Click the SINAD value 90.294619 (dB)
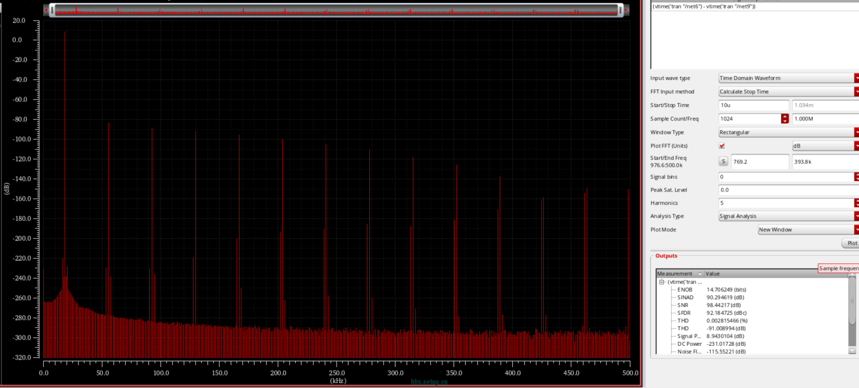 coord(725,297)
